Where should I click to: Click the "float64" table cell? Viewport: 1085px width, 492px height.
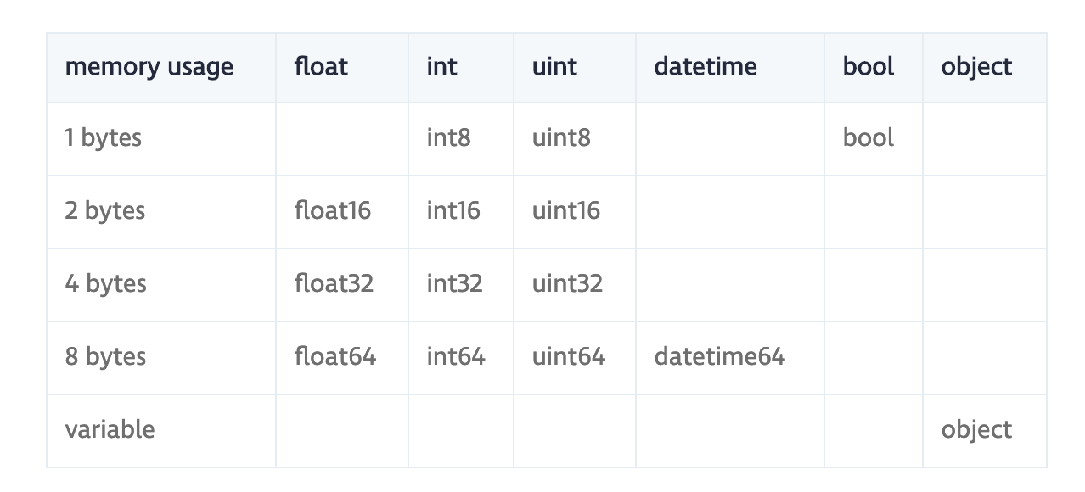(x=335, y=357)
